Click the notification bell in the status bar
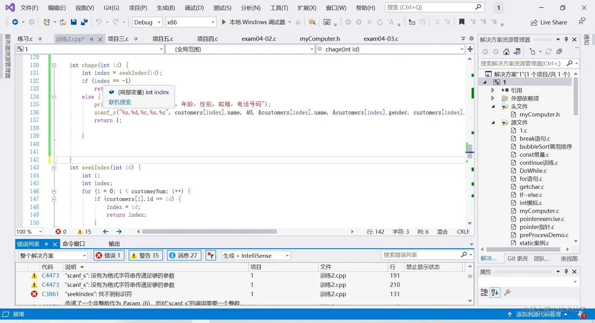This screenshot has width=595, height=323. [582, 314]
